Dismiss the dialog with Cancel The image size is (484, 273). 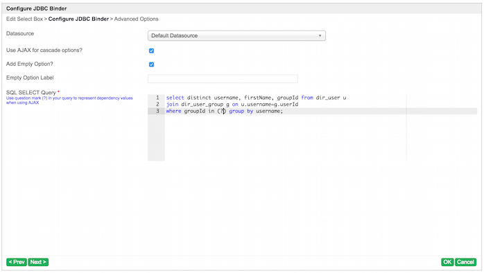pos(465,262)
